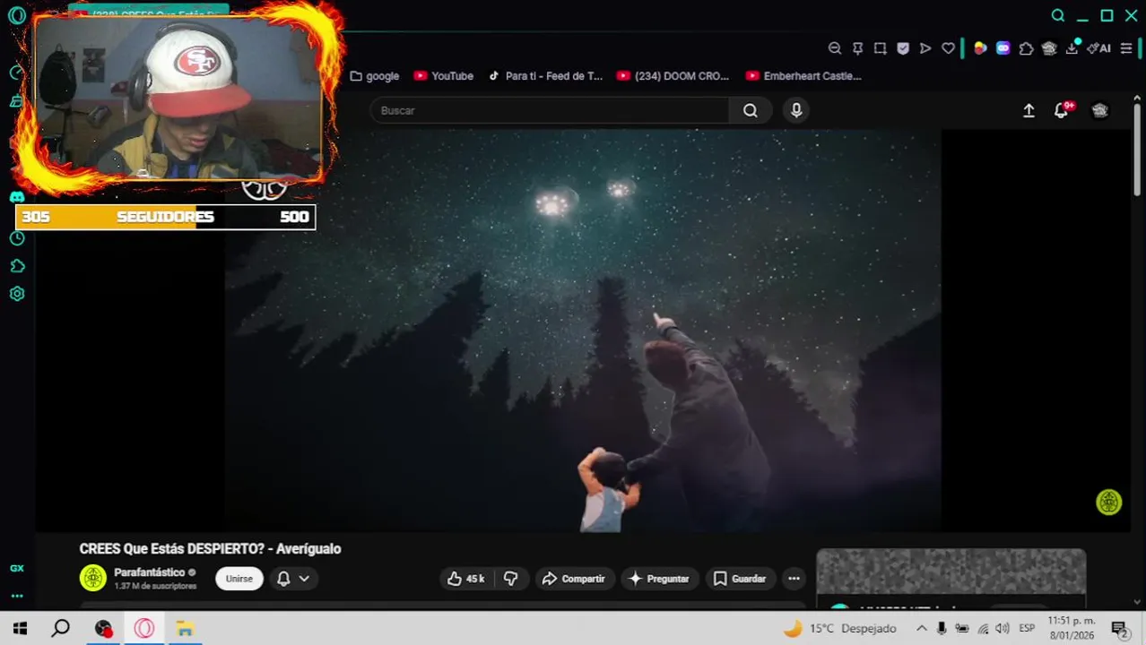Add page to bookmarks with heart icon
The width and height of the screenshot is (1146, 645).
point(948,48)
